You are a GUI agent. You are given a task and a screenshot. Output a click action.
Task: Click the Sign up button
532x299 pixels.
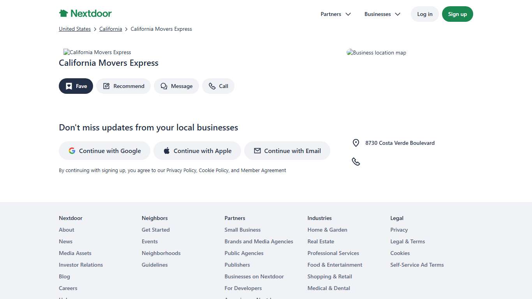457,14
